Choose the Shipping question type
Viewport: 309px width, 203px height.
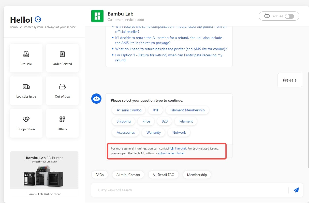(124, 121)
